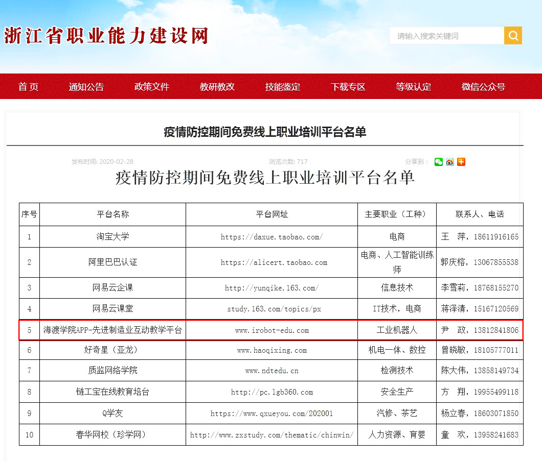Select contact 方翔 19955499118

480,392
